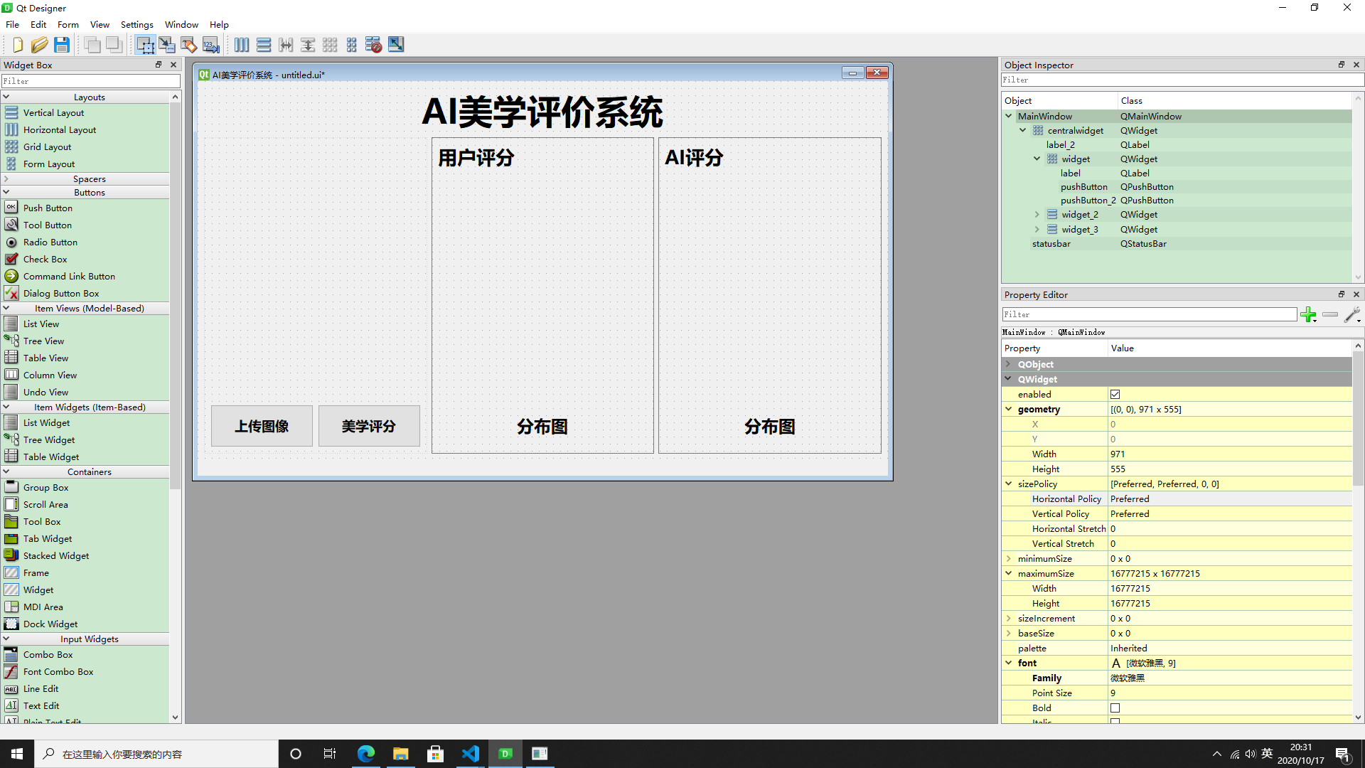The width and height of the screenshot is (1365, 768).
Task: Select pushButton_2 row in Object Inspector
Action: coord(1177,200)
